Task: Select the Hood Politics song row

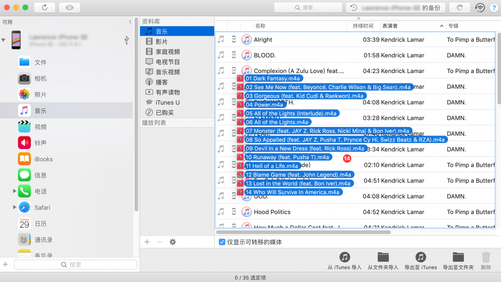Action: tap(355, 212)
